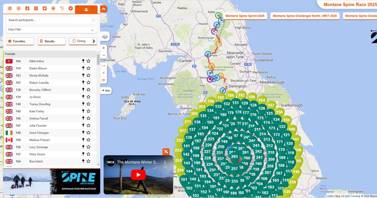Select participant name Lucy Gossage
Screen dimensions: 377x198
(39, 147)
